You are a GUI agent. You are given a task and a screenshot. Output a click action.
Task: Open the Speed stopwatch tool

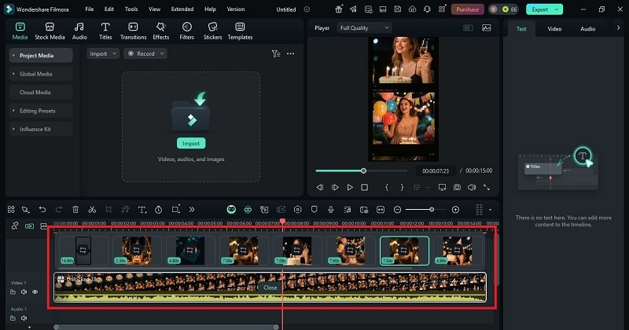coord(159,209)
